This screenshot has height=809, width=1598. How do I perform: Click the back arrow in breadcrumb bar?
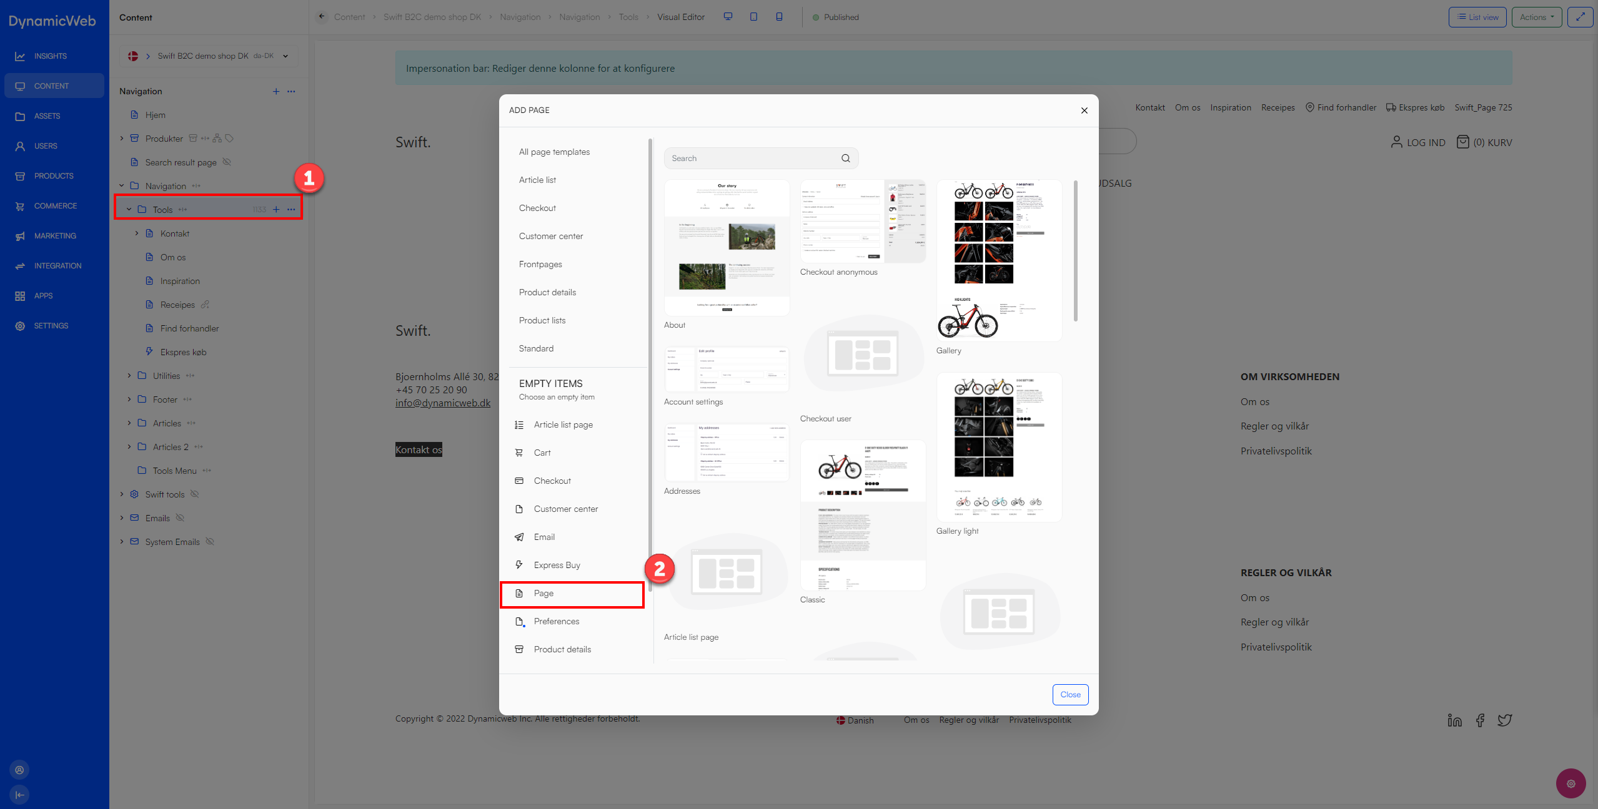[321, 17]
